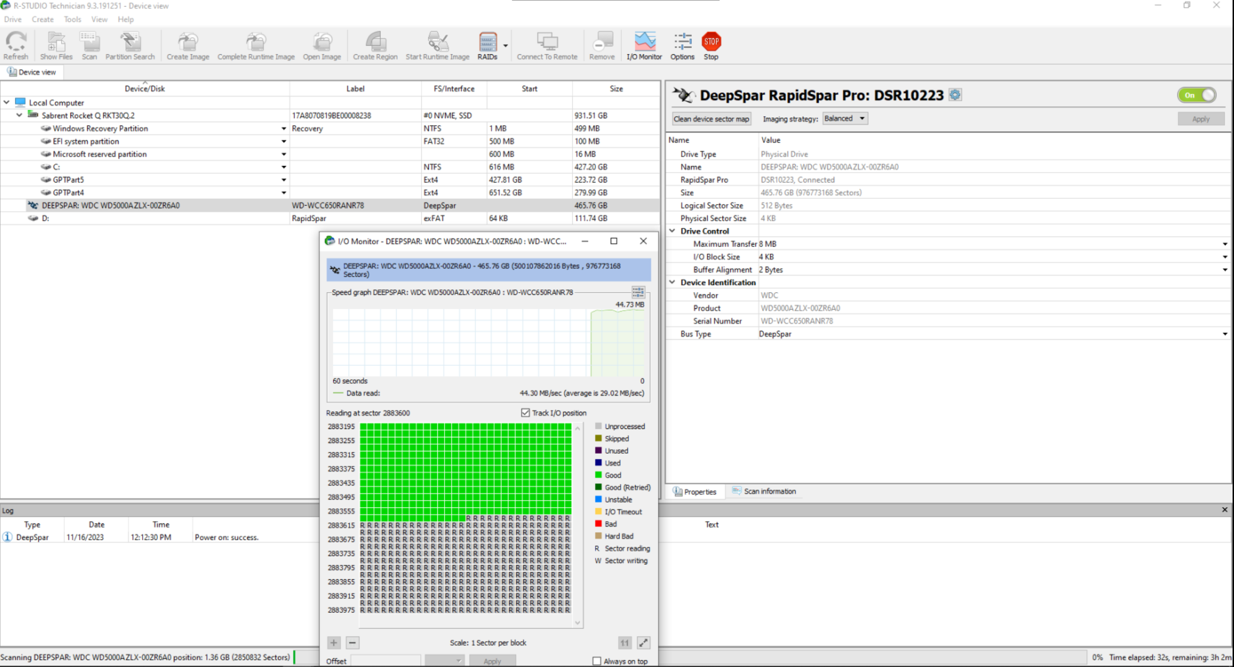Open the RAIDs dropdown arrow
The image size is (1234, 667).
click(505, 46)
